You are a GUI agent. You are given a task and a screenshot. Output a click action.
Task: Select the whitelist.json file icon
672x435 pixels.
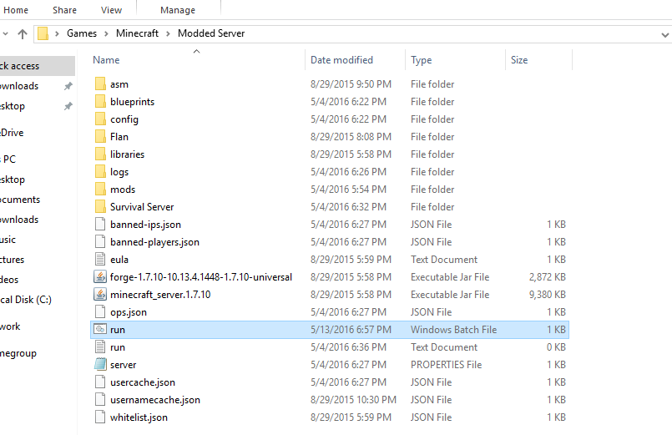[100, 417]
